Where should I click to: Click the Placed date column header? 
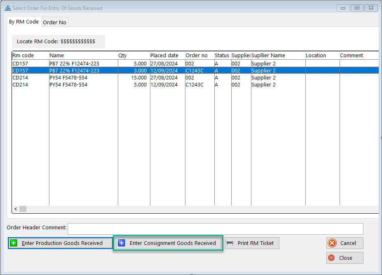click(168, 56)
